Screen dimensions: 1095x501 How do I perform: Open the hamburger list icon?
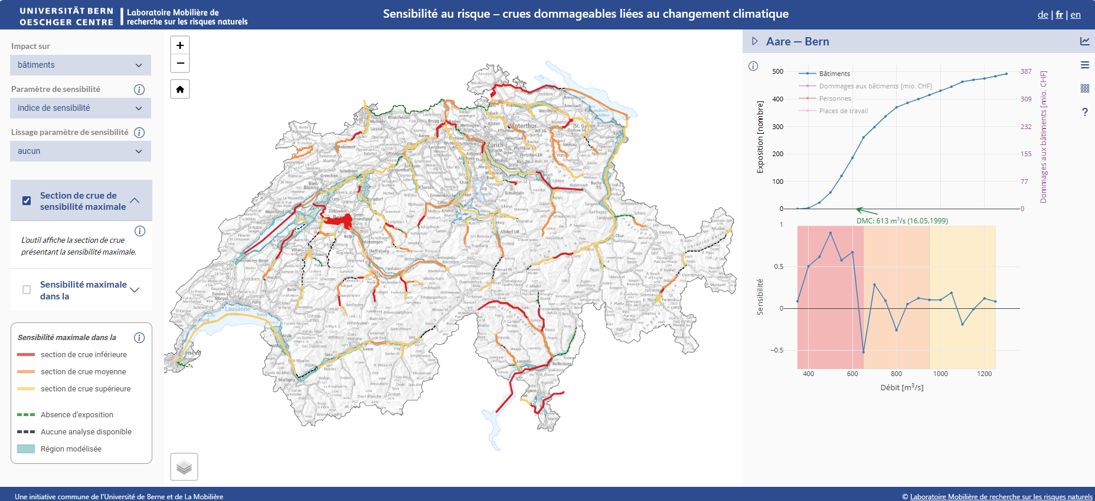point(1085,65)
